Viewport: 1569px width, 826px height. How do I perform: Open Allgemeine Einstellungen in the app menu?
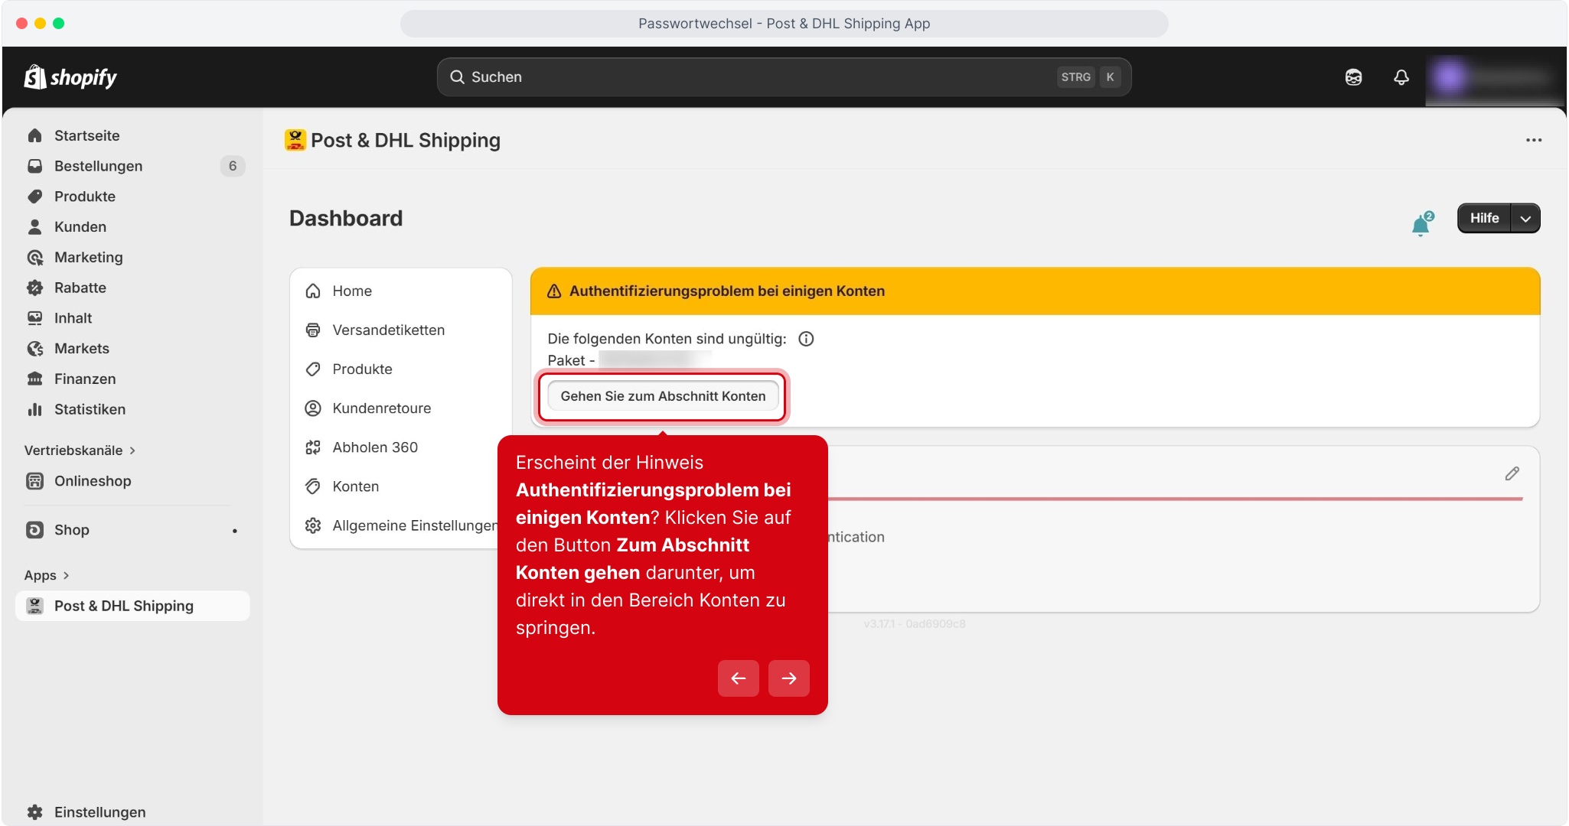click(401, 525)
